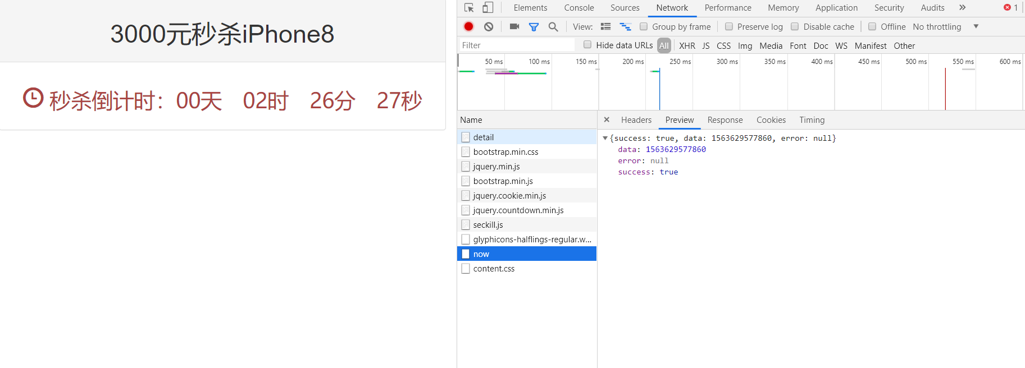The width and height of the screenshot is (1025, 368).
Task: Switch to the Application tab
Action: [x=836, y=8]
